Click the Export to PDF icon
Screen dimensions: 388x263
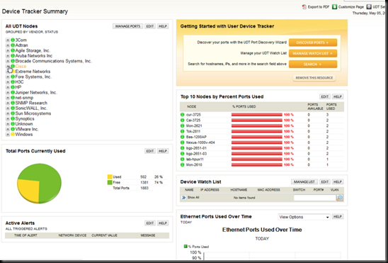point(304,7)
